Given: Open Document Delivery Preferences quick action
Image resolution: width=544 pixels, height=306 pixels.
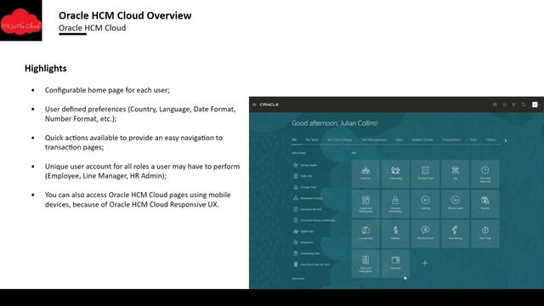Looking at the screenshot, I should [314, 220].
